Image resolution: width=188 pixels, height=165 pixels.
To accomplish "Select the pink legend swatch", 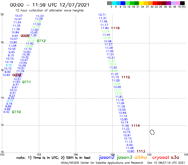I will click(x=178, y=3).
